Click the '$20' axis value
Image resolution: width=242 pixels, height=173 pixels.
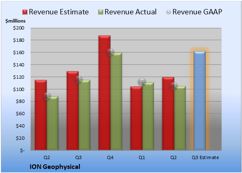tap(20, 138)
